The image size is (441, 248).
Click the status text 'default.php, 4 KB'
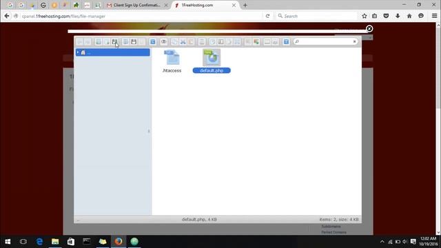[199, 219]
